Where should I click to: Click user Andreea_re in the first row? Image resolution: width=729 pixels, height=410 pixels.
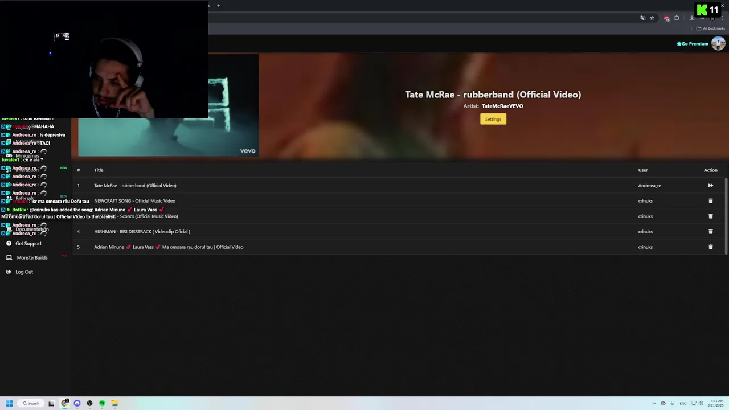click(x=650, y=185)
